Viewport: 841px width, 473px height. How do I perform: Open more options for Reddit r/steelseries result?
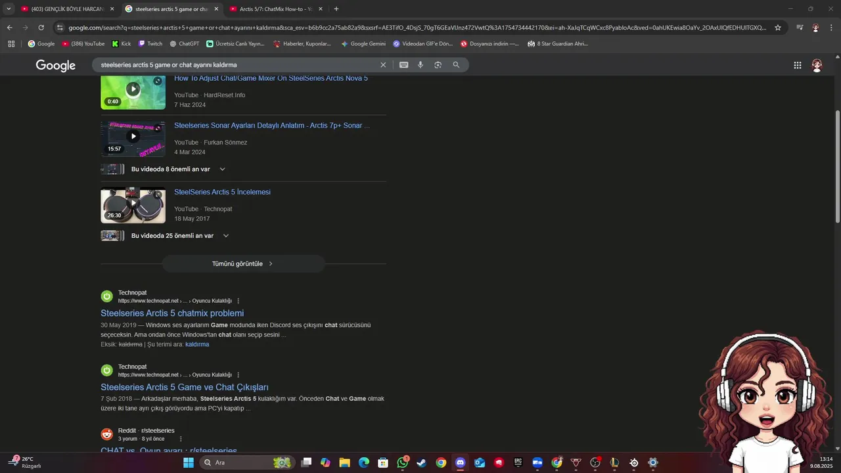(x=181, y=439)
